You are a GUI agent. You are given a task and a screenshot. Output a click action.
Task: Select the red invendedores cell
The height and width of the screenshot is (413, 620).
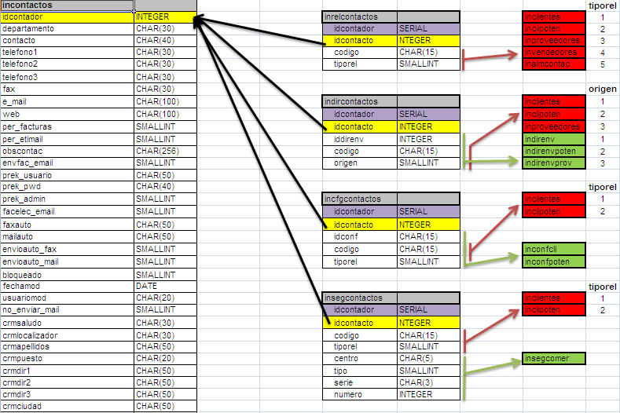point(553,53)
